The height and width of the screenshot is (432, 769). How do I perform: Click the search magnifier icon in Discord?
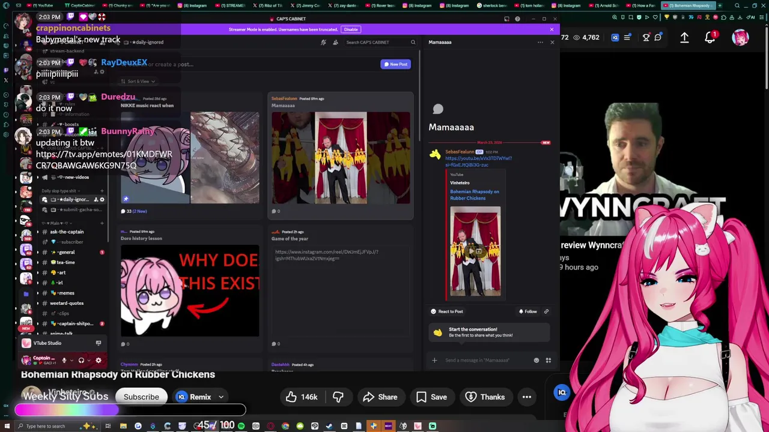[413, 42]
